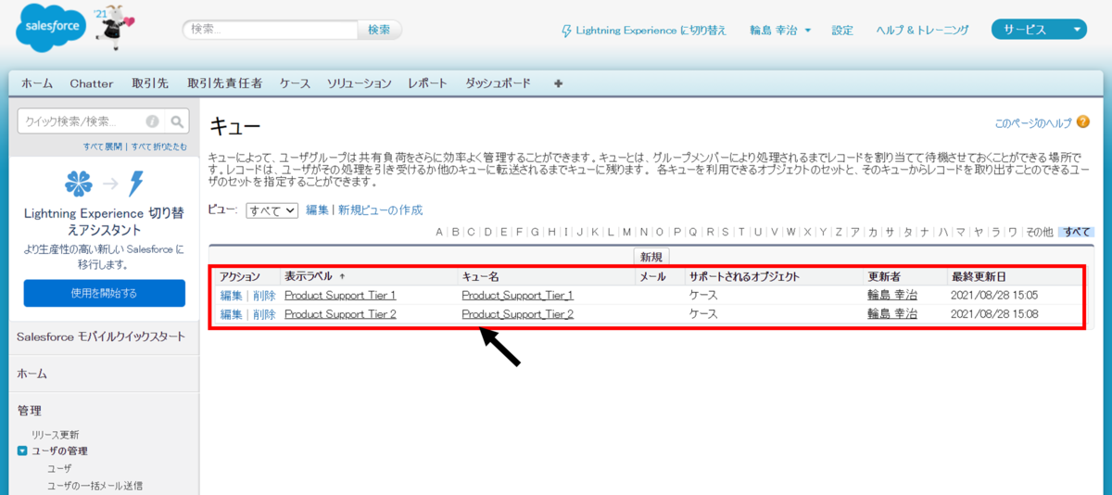Open the Chatter tab
This screenshot has width=1112, height=495.
coord(92,83)
